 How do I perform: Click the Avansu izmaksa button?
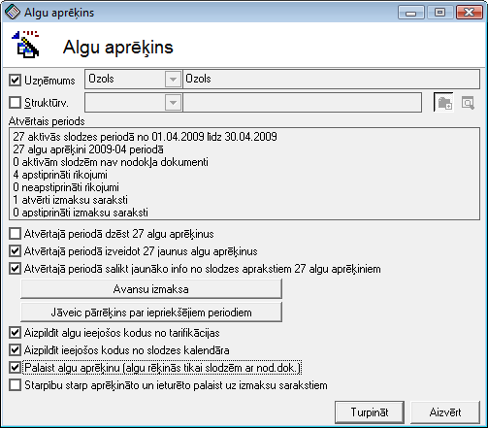pos(151,289)
